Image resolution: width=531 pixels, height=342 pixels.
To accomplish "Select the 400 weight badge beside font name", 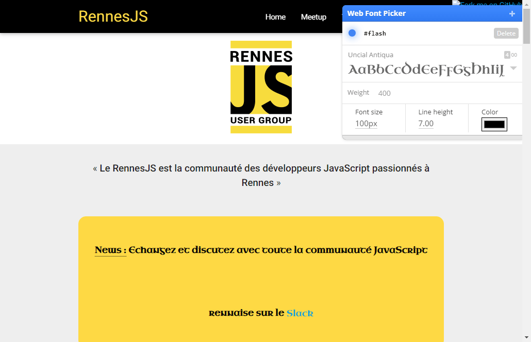I will click(x=511, y=55).
